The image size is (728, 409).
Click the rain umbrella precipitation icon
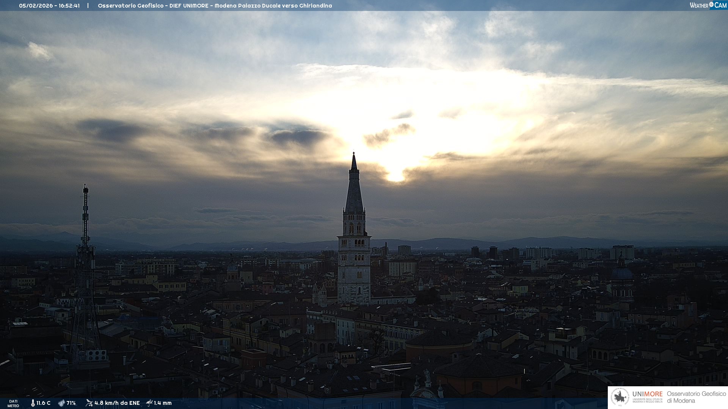149,403
